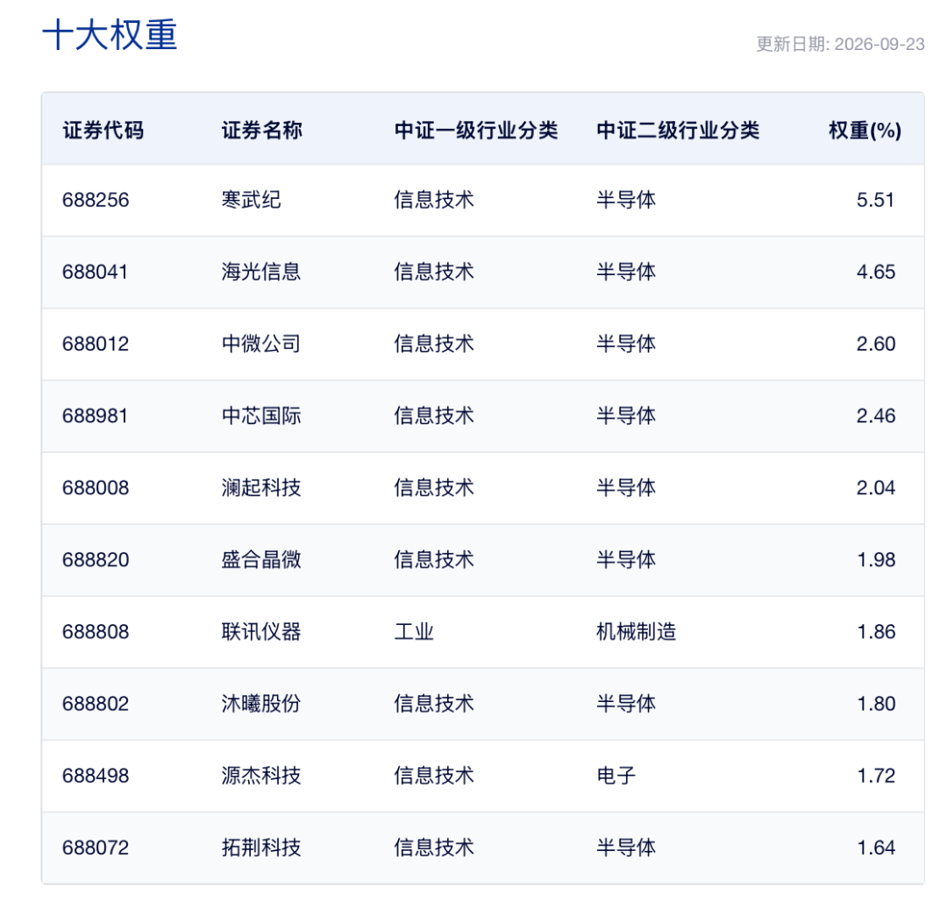The width and height of the screenshot is (947, 901).
Task: Click weight value 4.65
Action: (876, 272)
